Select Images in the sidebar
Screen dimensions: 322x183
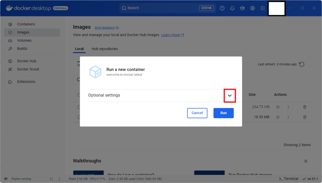coord(32,32)
